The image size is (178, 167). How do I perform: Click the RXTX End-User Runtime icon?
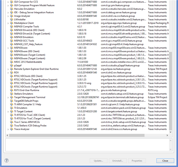[x=12, y=90]
